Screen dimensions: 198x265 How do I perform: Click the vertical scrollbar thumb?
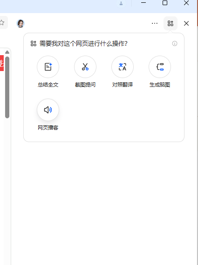[x=7, y=87]
